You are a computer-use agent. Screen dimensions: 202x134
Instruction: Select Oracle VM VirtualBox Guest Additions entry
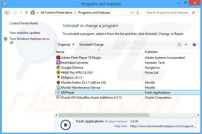click(91, 97)
